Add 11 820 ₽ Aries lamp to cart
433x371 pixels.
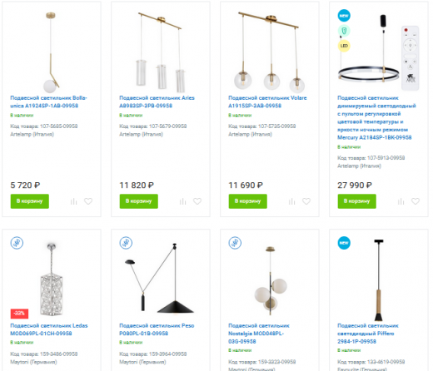[139, 201]
